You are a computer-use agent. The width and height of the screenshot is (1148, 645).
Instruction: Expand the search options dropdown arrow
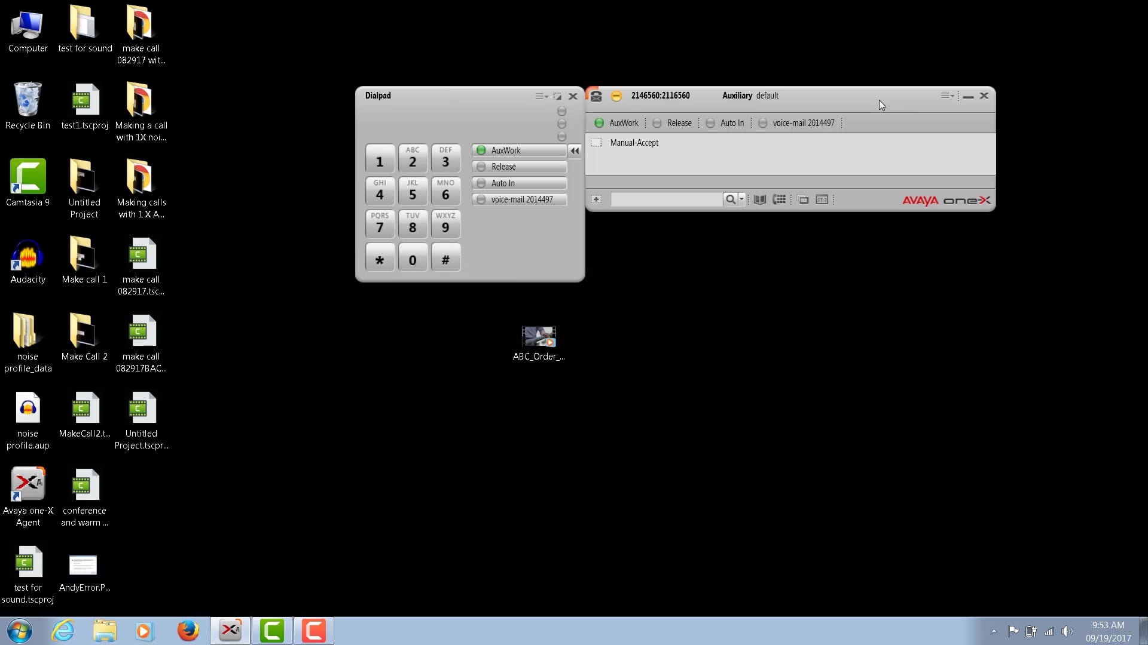[x=742, y=199]
